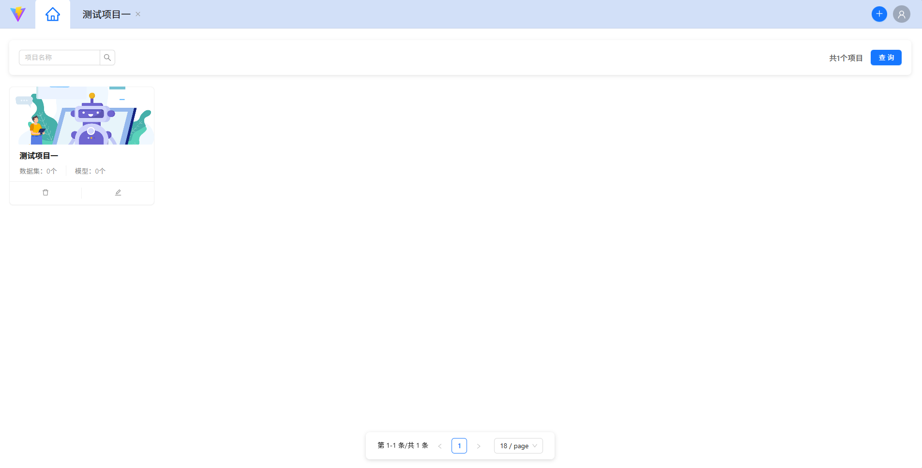
Task: Edit project using the pencil icon
Action: (x=118, y=192)
